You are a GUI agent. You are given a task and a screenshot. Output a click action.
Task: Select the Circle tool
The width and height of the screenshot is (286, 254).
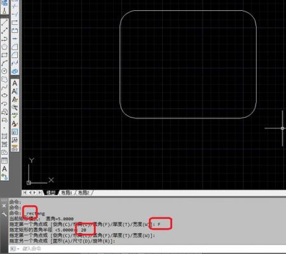tap(4, 71)
